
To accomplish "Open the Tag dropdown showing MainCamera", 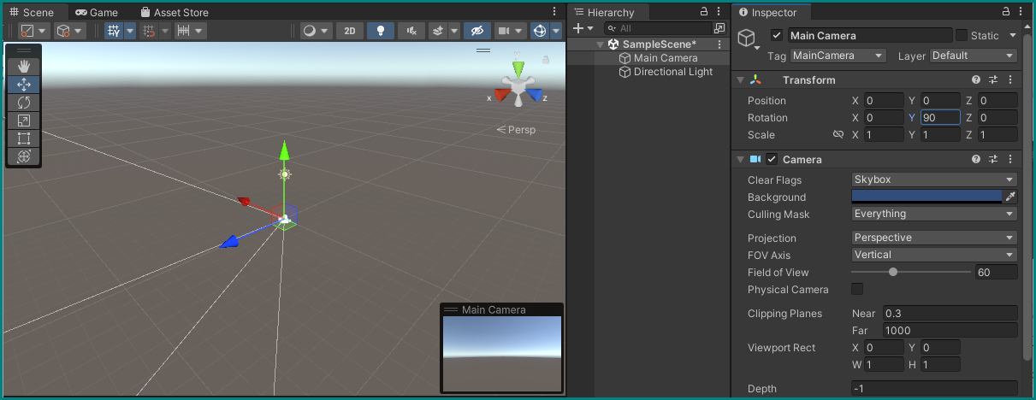I will (838, 56).
